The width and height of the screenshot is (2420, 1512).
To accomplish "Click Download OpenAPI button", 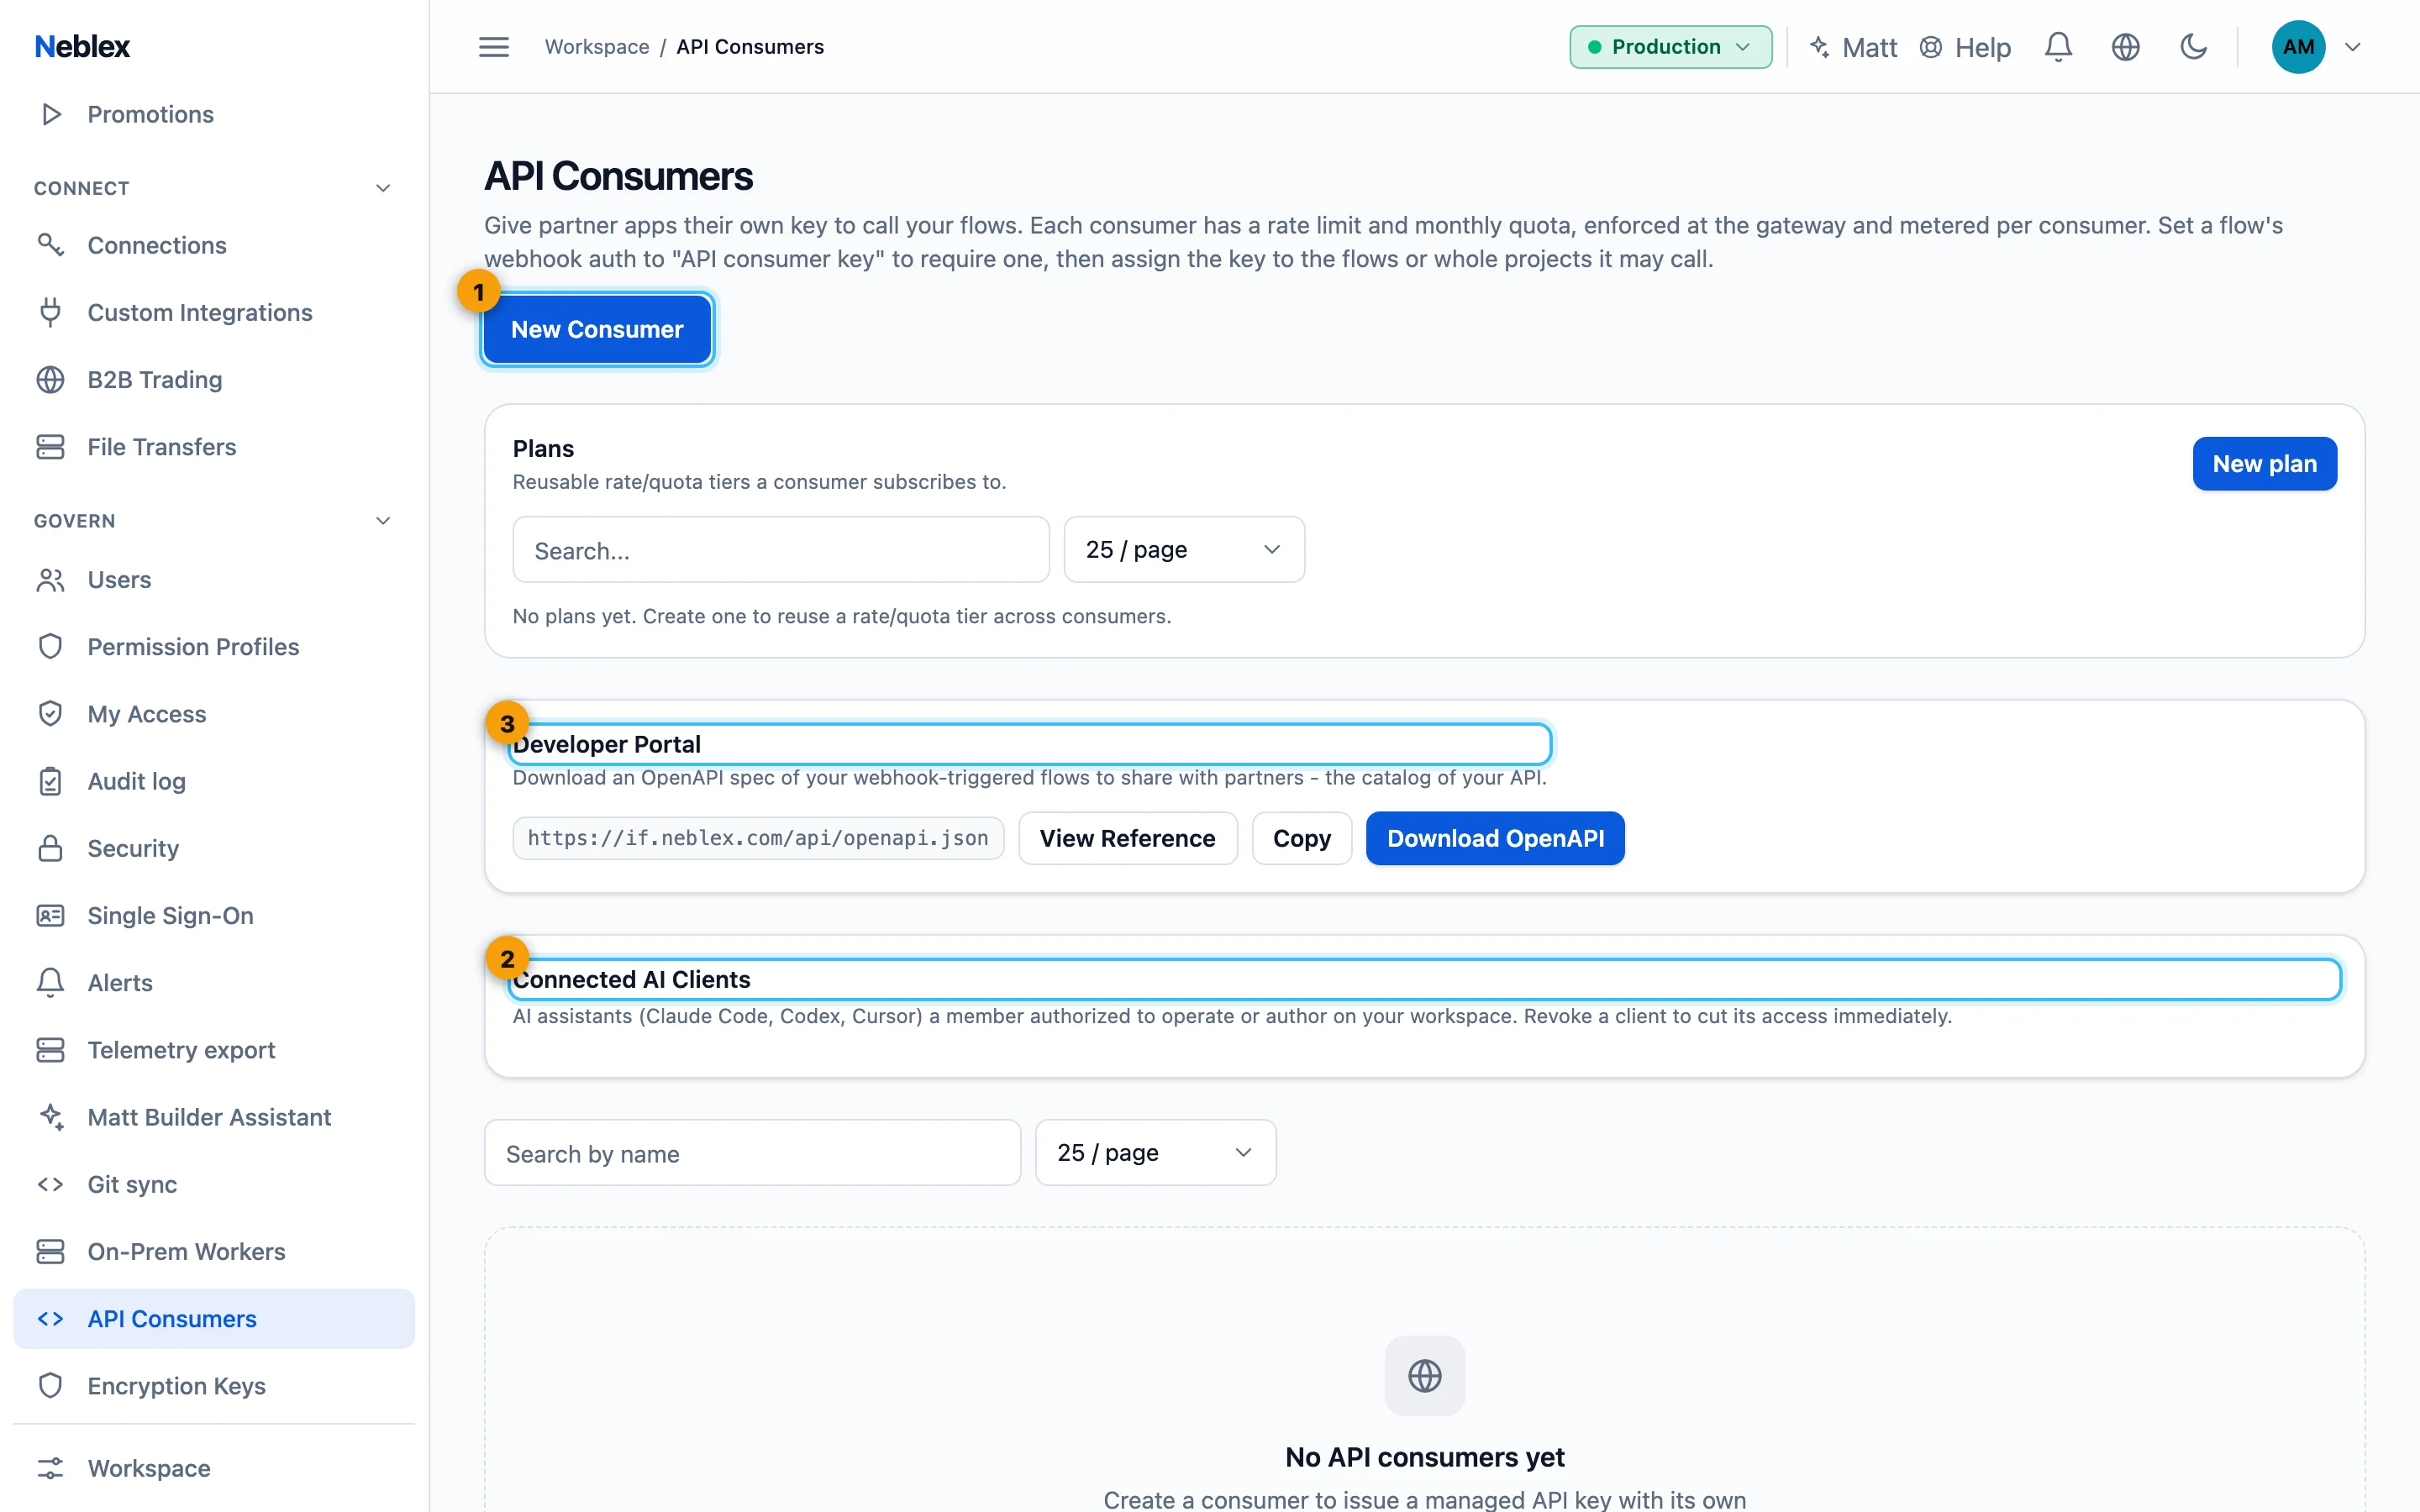I will coord(1495,838).
